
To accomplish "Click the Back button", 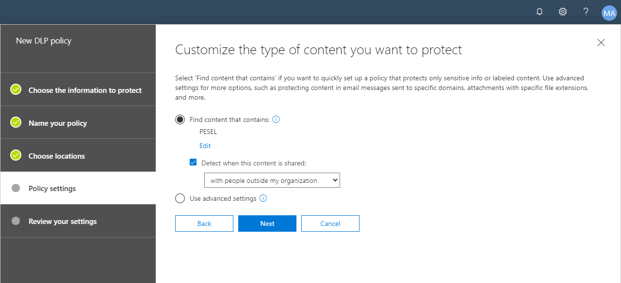I will pyautogui.click(x=204, y=223).
